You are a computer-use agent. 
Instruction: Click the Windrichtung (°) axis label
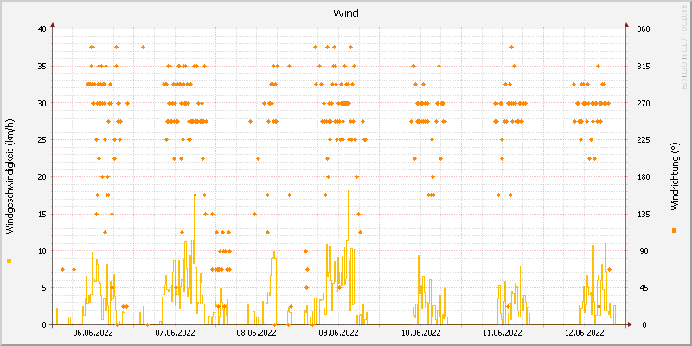674,176
